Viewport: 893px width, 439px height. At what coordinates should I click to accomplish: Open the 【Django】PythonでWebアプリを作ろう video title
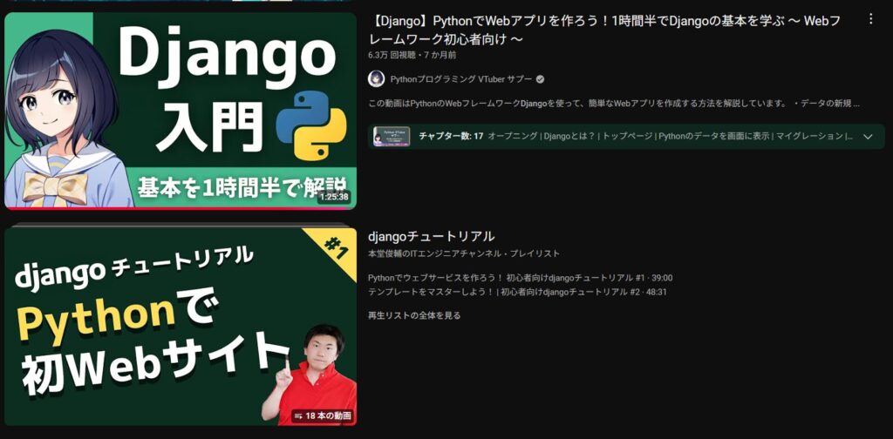[x=604, y=30]
